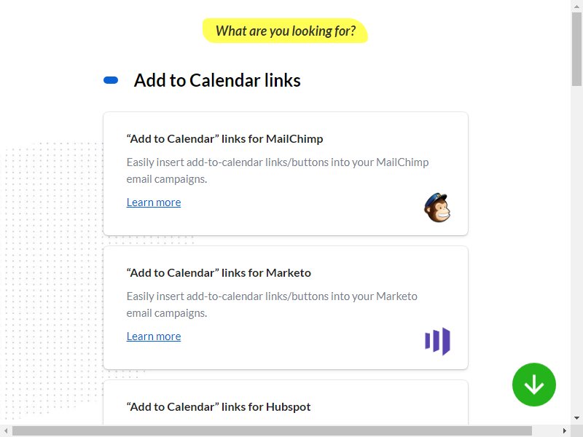Select the "What are you looking for?" yellow badge

click(285, 31)
